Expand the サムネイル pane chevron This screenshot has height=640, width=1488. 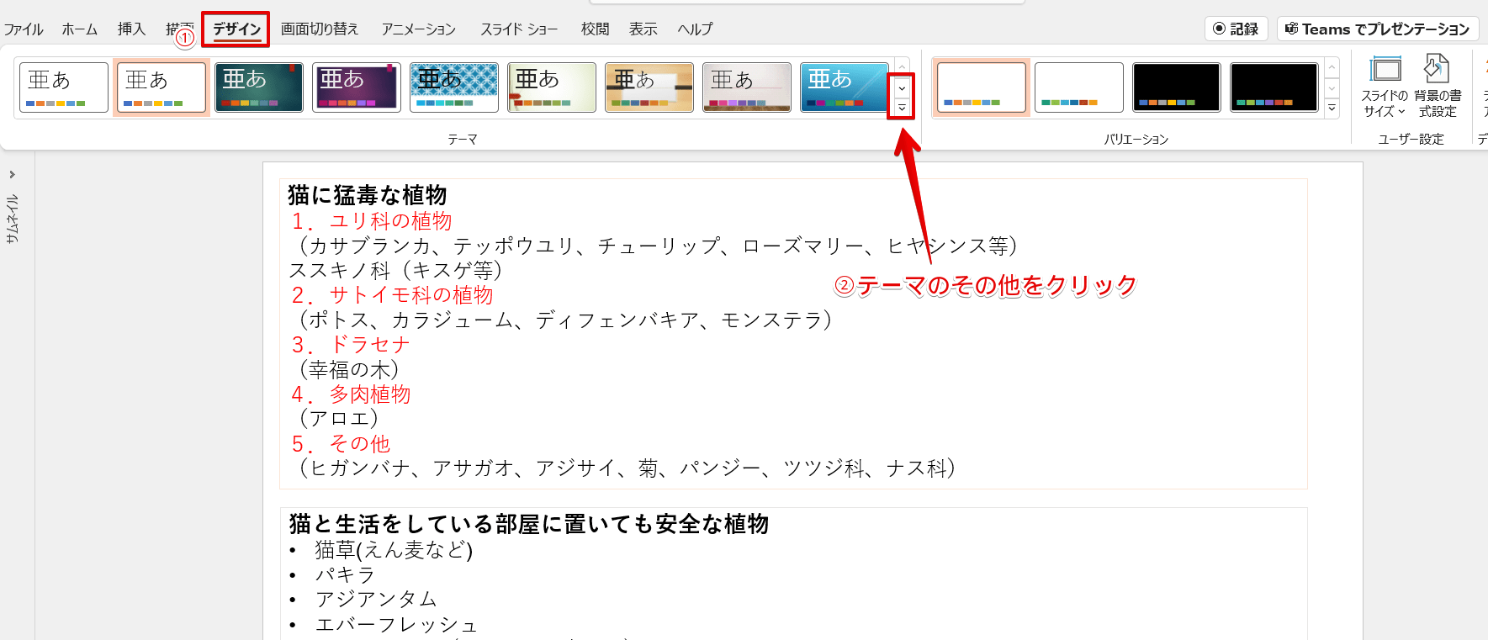click(x=12, y=175)
